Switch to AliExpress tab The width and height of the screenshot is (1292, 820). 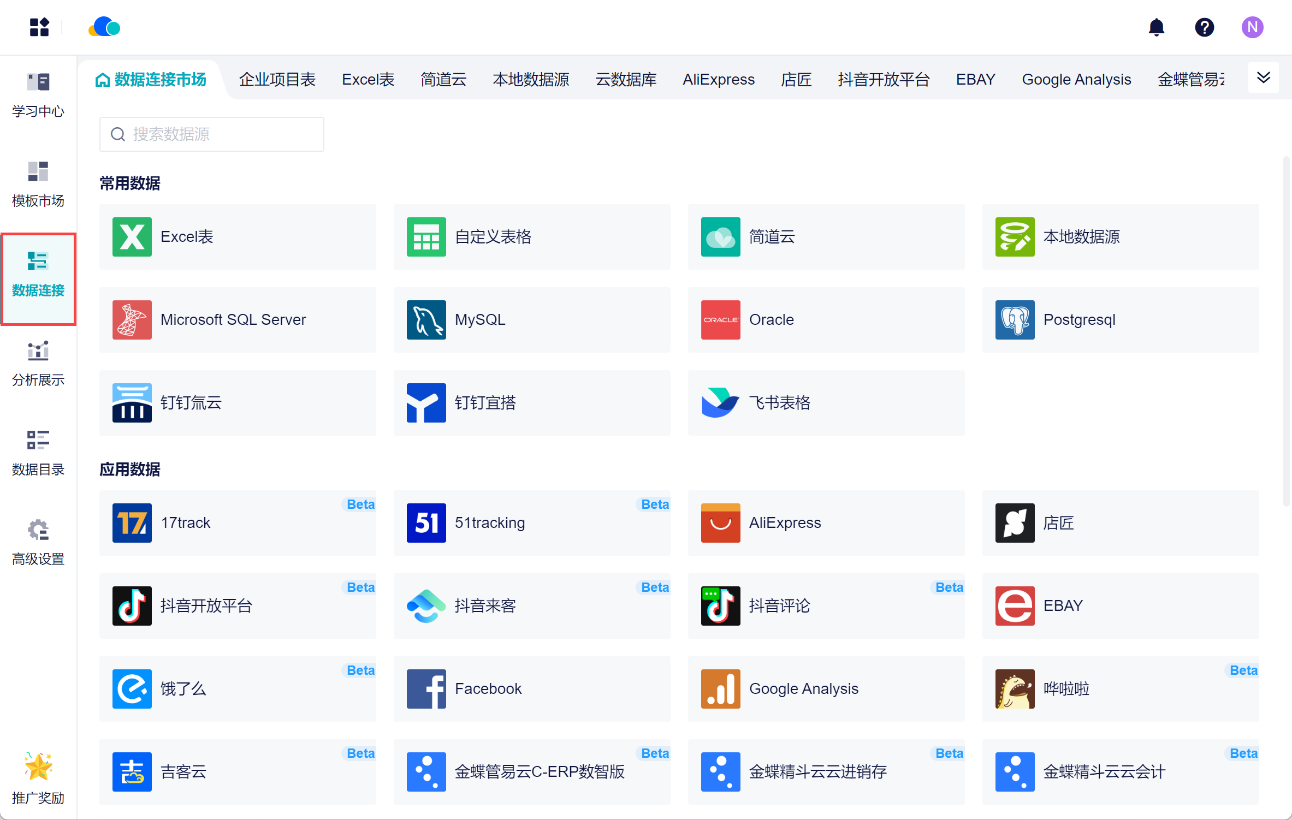pos(719,80)
